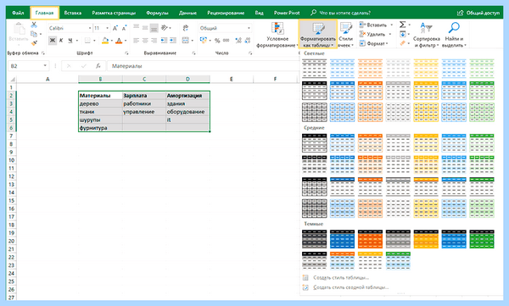Image resolution: width=509 pixels, height=306 pixels.
Task: Toggle wrap text button
Action: coord(185,28)
